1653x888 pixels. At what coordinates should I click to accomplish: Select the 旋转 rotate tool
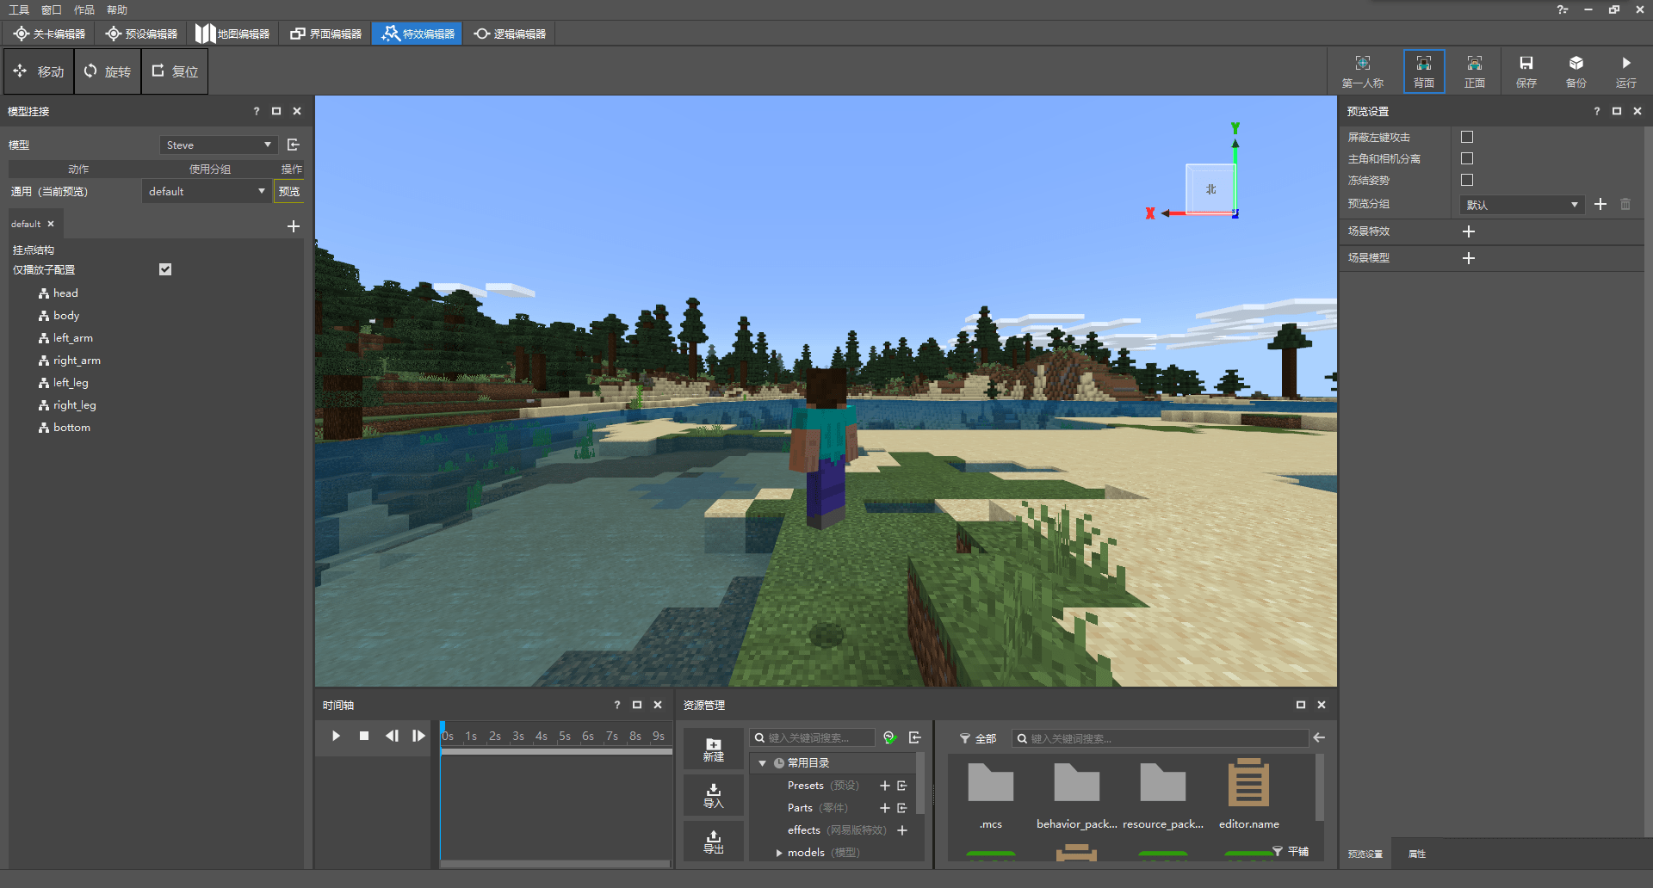[x=108, y=71]
